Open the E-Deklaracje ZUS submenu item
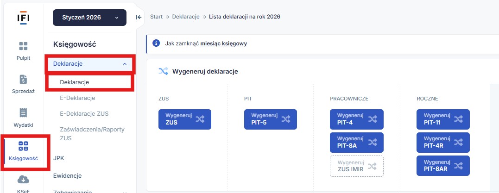Screen dimensions: 499x193 pos(84,113)
